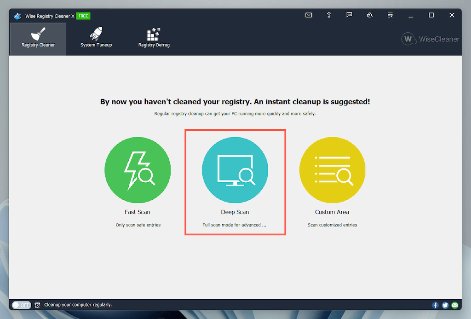Start a Fast Scan with the green circle
This screenshot has width=471, height=319.
[138, 170]
